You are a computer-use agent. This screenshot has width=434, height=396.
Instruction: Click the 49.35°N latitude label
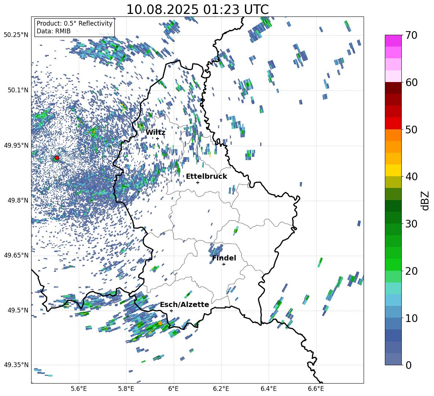click(16, 365)
